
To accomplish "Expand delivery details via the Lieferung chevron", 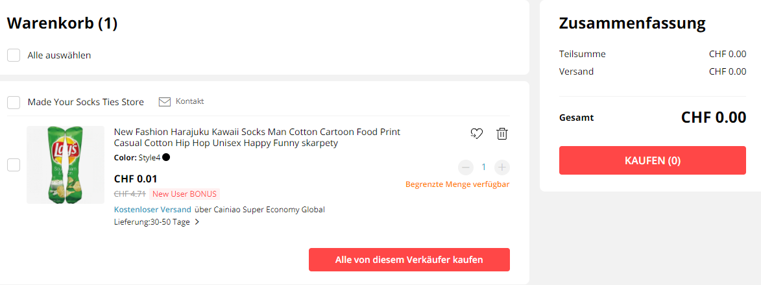I will pos(197,222).
